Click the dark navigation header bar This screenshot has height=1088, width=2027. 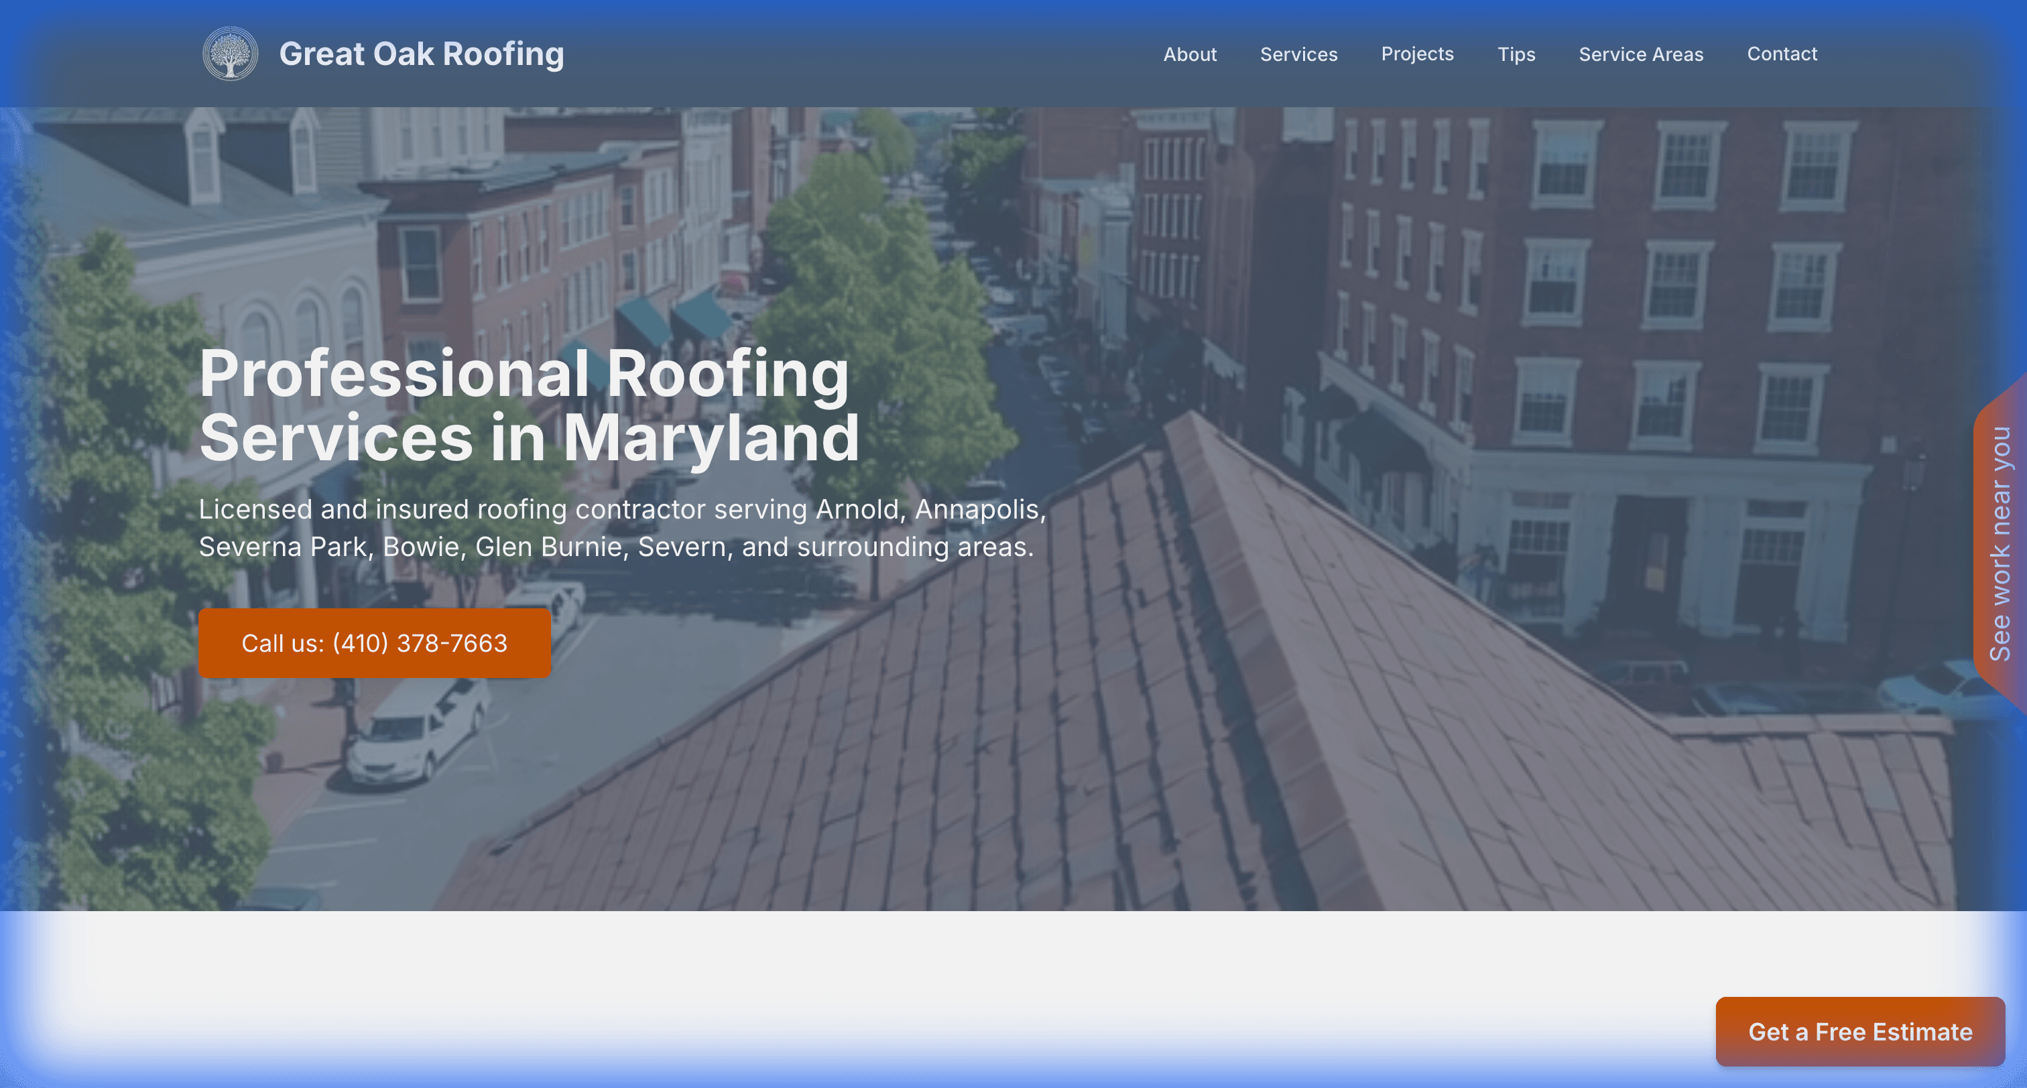865,53
